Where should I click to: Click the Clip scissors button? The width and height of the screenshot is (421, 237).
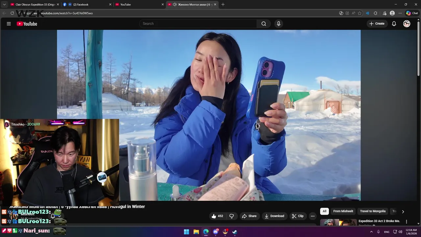point(298,216)
